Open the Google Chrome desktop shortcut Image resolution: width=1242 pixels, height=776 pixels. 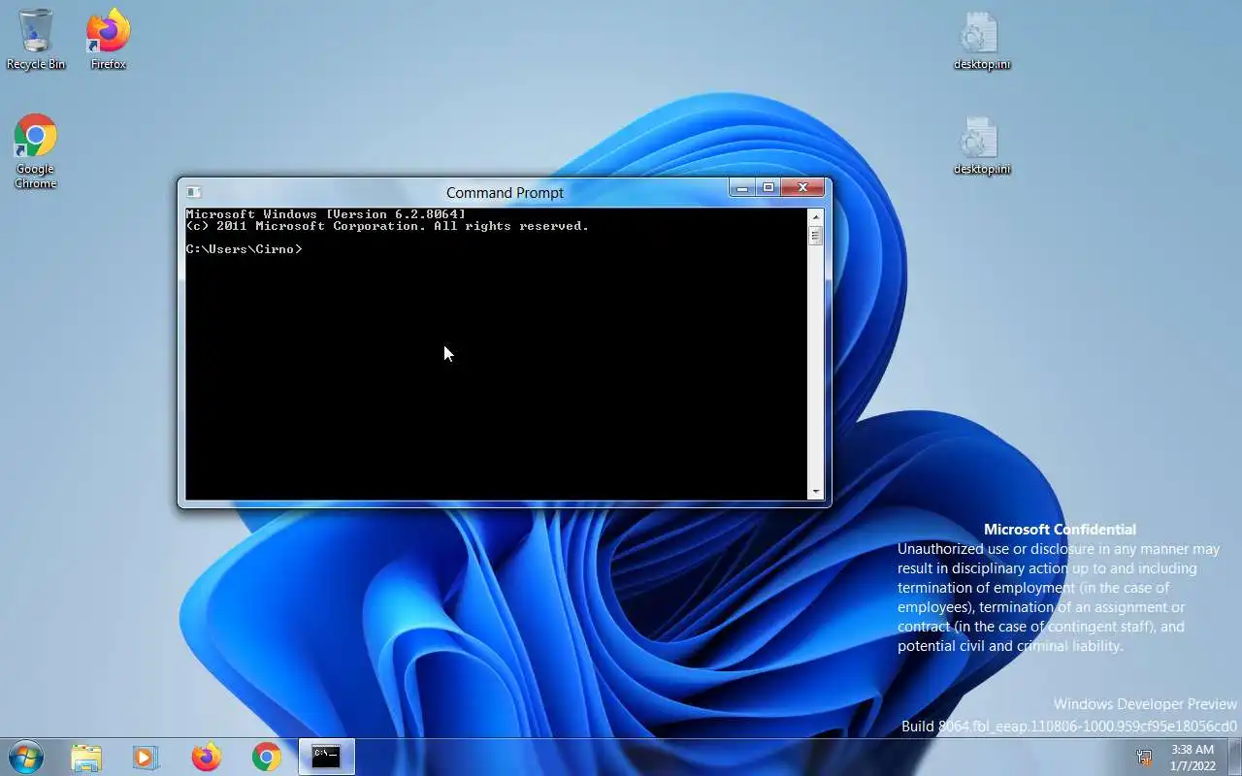point(36,151)
